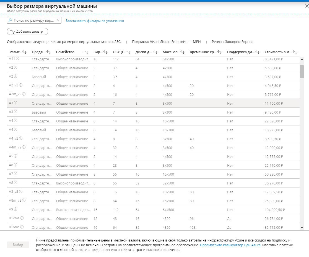Sort by Виртуальные ЦП column arrows

[x=105, y=52]
